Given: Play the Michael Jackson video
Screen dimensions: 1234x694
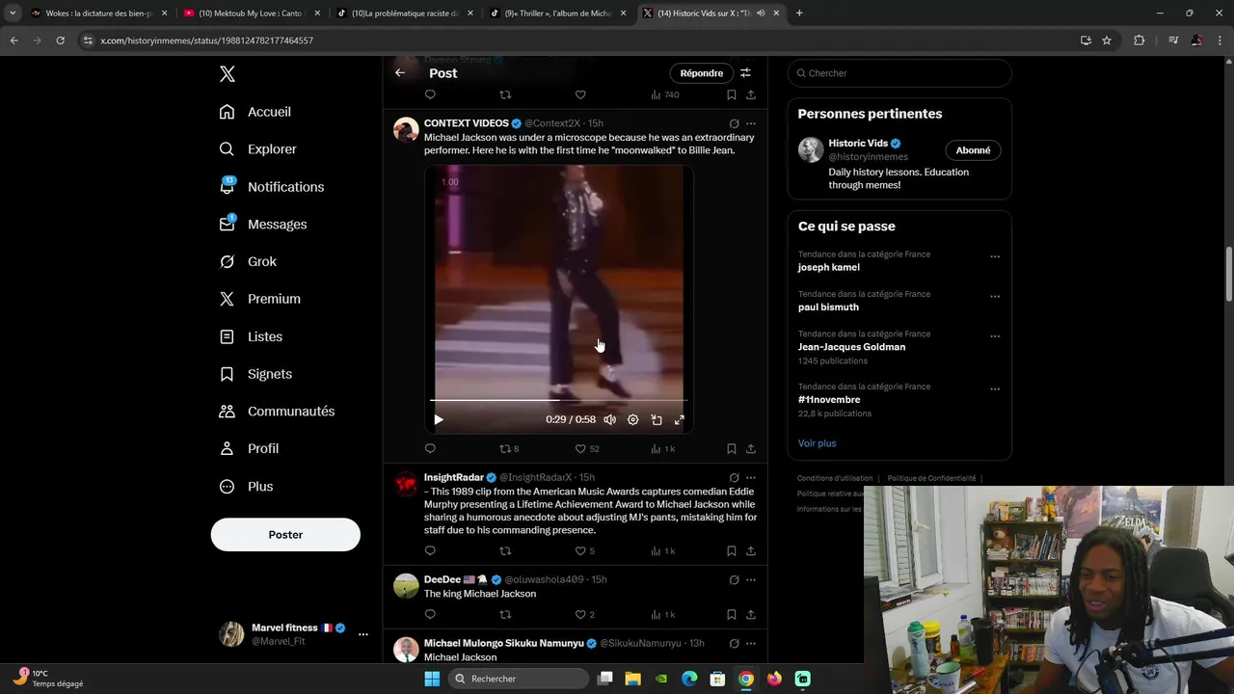Looking at the screenshot, I should pos(439,419).
